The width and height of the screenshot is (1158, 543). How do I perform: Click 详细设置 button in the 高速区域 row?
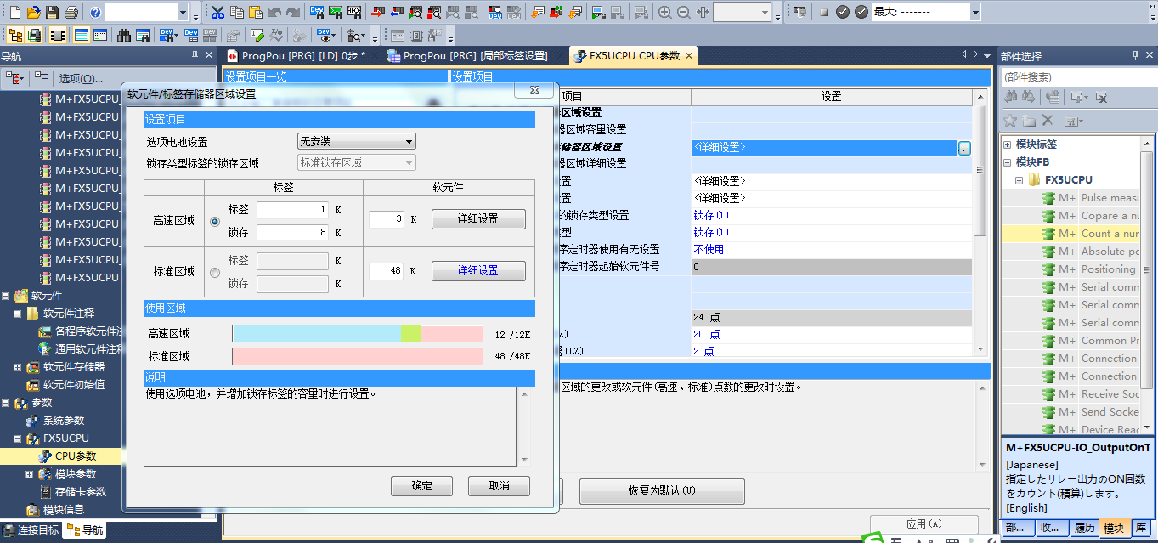478,218
